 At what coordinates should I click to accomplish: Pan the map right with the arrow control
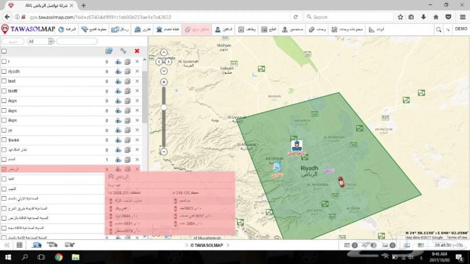pyautogui.click(x=169, y=62)
